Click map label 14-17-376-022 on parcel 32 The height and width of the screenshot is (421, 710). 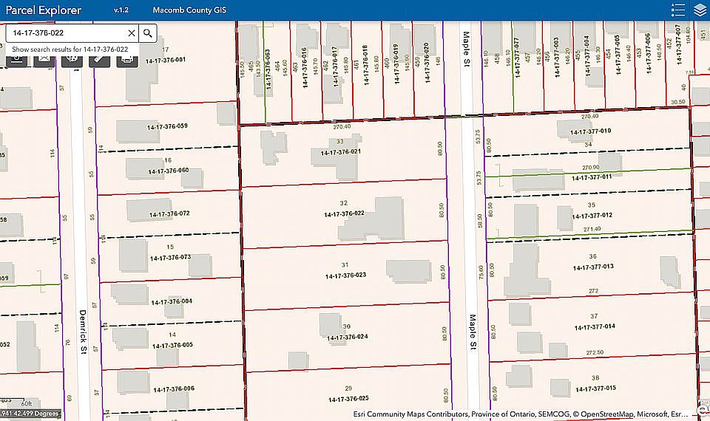(x=344, y=214)
